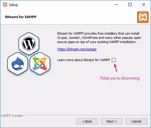Continue with the Next > button
Viewport: 151px width, 128px height.
coord(112,121)
